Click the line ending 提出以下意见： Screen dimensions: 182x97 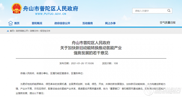tap(30, 93)
